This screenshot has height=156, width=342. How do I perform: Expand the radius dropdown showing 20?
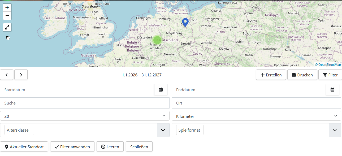pyautogui.click(x=85, y=116)
